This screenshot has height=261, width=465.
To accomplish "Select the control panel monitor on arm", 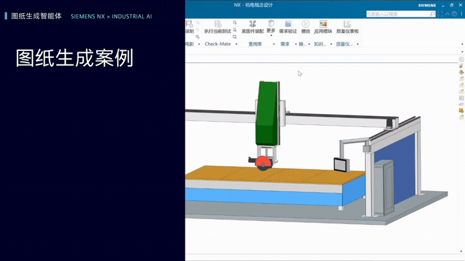I will pos(342,164).
